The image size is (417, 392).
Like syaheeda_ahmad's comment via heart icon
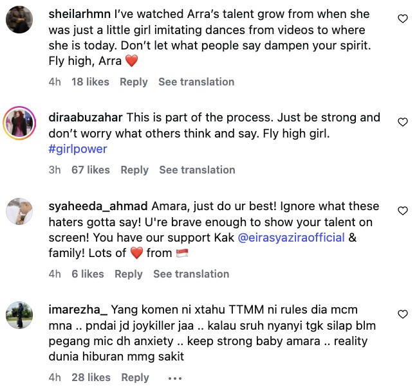[403, 211]
